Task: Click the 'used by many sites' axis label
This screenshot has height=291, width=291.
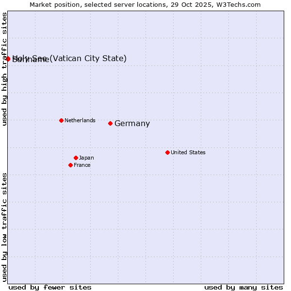Action: [x=243, y=287]
